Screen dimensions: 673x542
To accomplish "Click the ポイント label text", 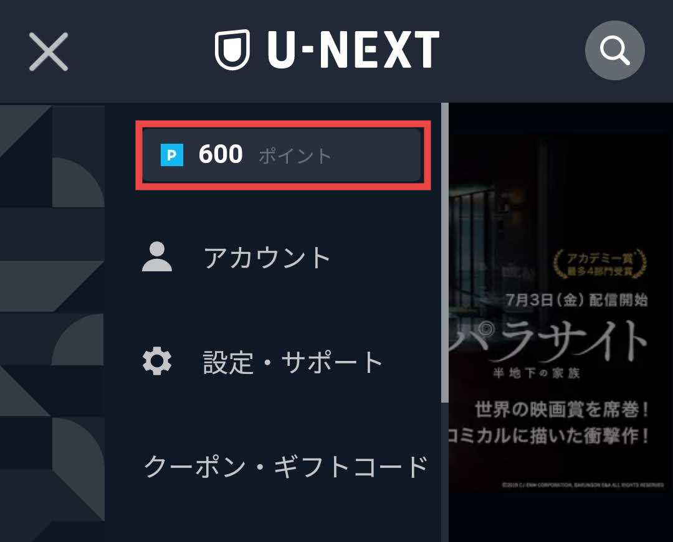I will [295, 156].
